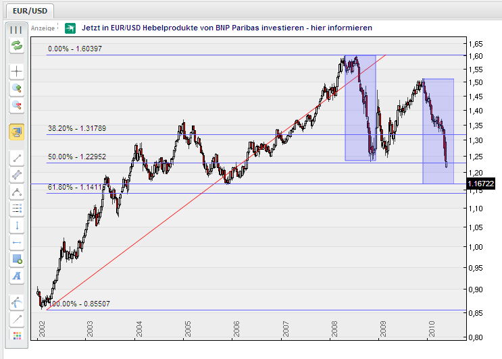Zoom out with the magnifier minus icon

click(x=17, y=105)
